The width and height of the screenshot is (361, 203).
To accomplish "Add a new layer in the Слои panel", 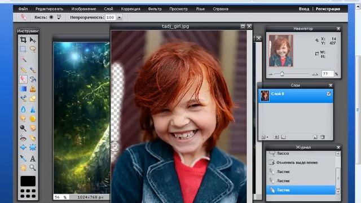I will tap(315, 137).
